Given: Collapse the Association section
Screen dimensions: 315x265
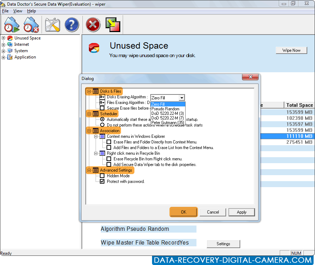Looking at the screenshot, I should [89, 131].
